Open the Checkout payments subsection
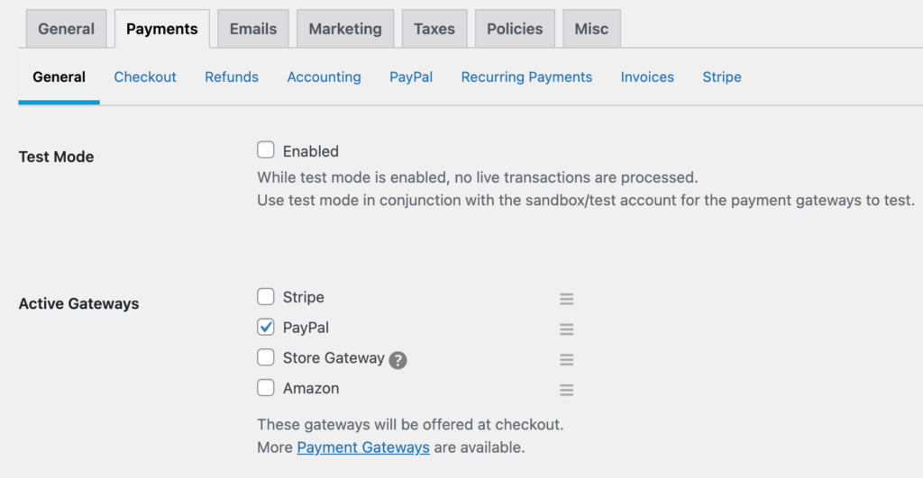This screenshot has height=478, width=923. tap(145, 77)
